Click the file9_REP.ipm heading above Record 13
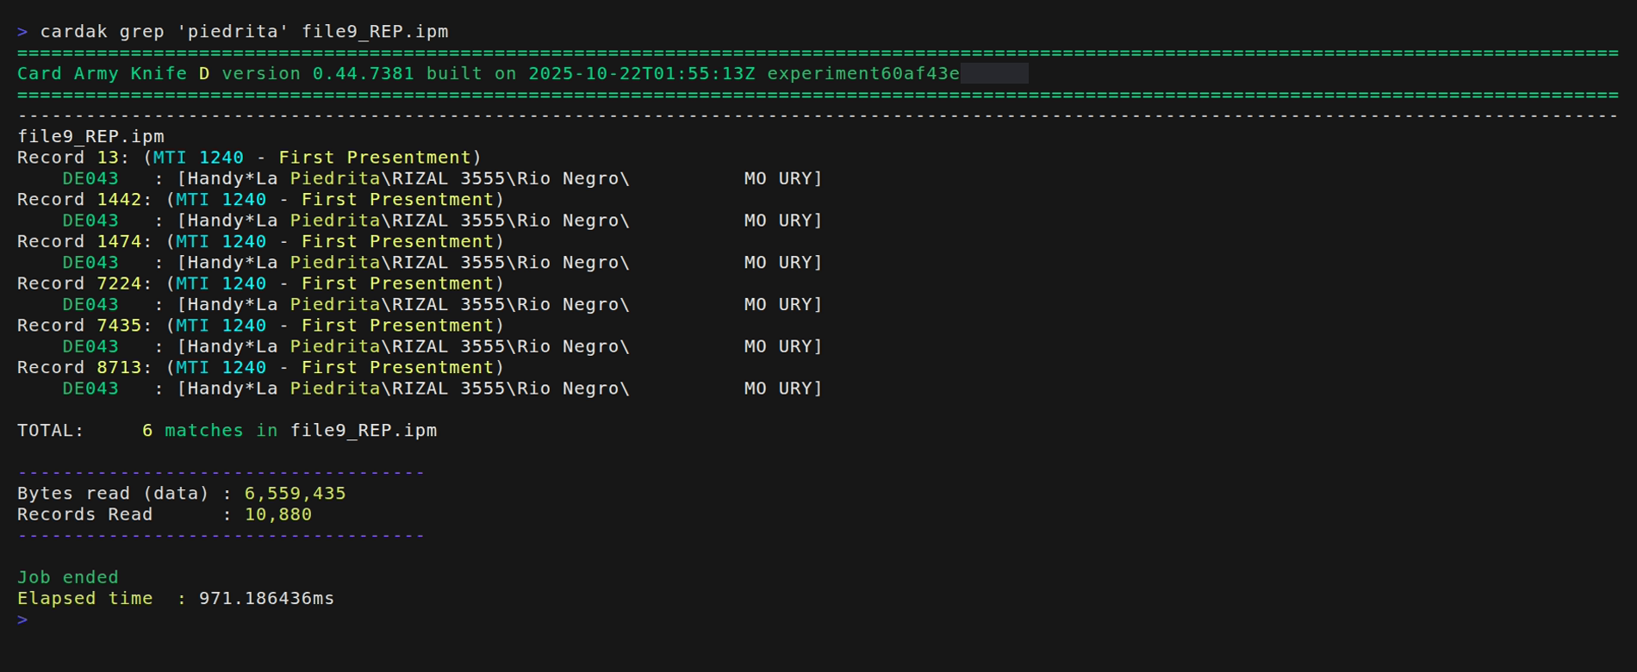This screenshot has width=1637, height=672. click(x=90, y=137)
